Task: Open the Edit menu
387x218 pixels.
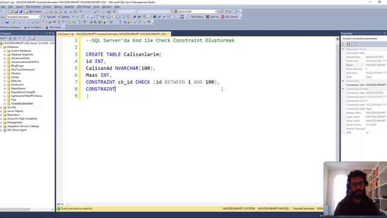Action: [x=3, y=7]
